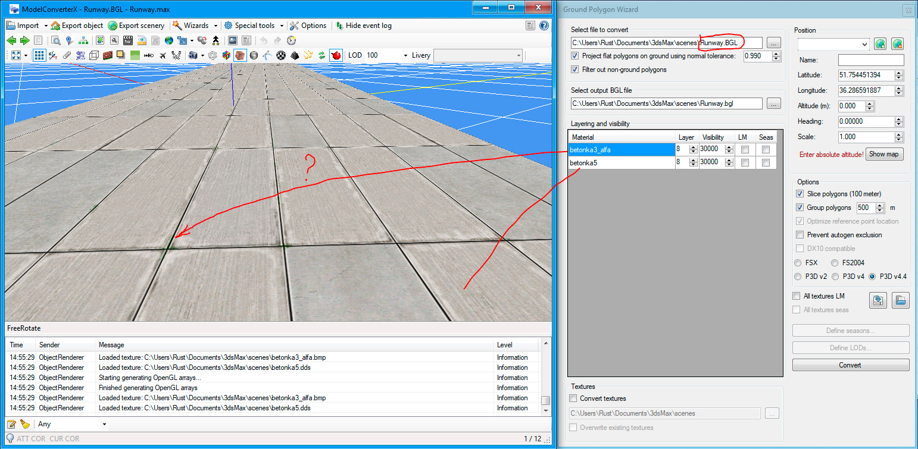Open the Special tools menu
This screenshot has height=449, width=918.
(254, 26)
